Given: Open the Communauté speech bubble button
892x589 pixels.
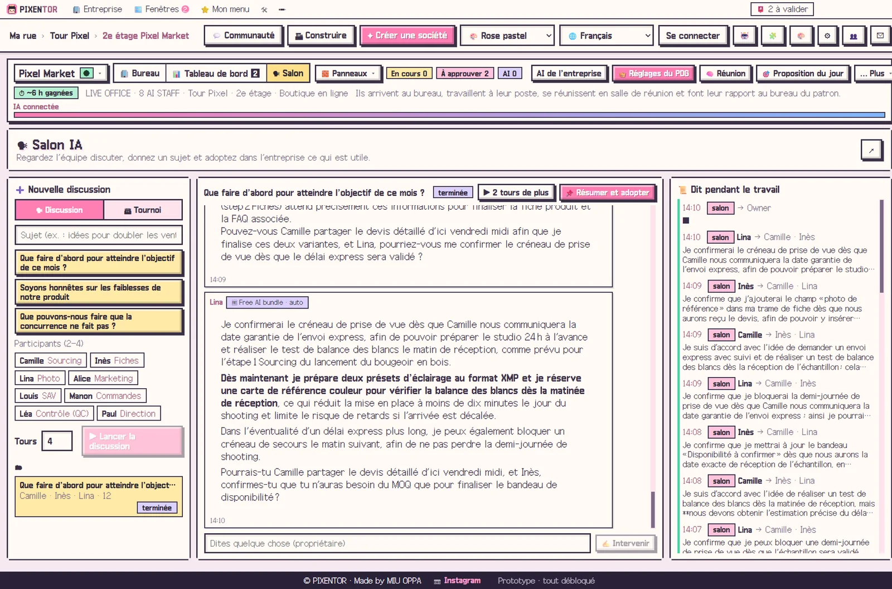Looking at the screenshot, I should (x=243, y=36).
